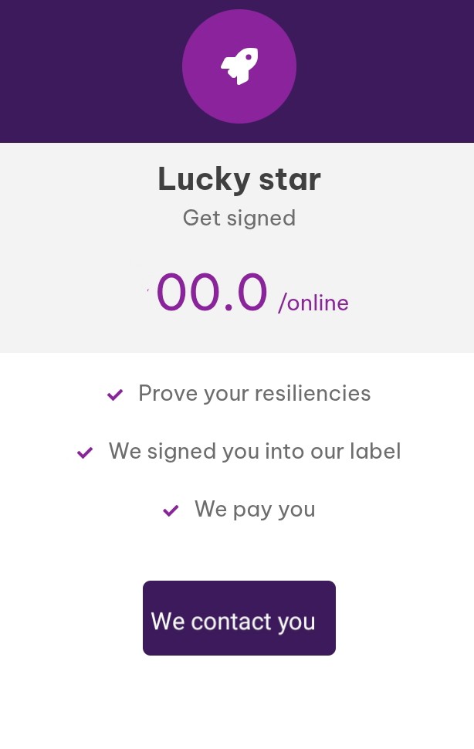Click the checkmark beside Prove your resiliencies
The image size is (474, 749).
click(x=115, y=395)
